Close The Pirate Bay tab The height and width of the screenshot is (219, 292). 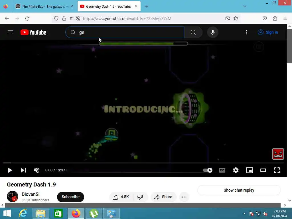pyautogui.click(x=72, y=6)
